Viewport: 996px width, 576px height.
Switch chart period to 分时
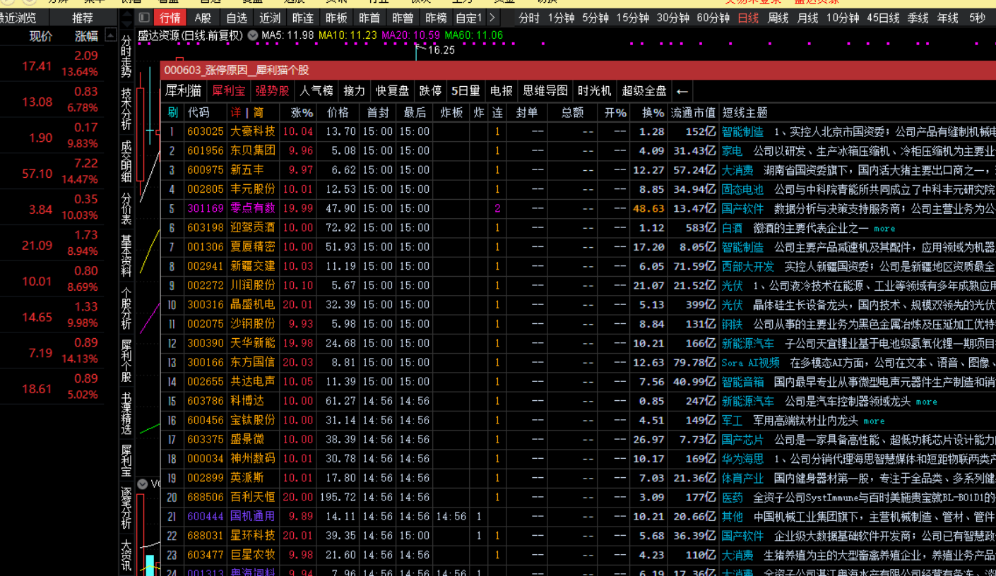[x=528, y=18]
